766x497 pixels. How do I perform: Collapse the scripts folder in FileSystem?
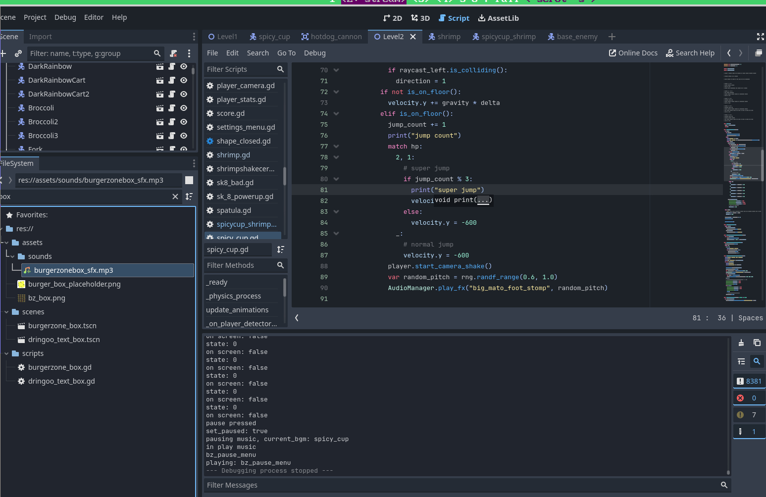[x=7, y=353]
